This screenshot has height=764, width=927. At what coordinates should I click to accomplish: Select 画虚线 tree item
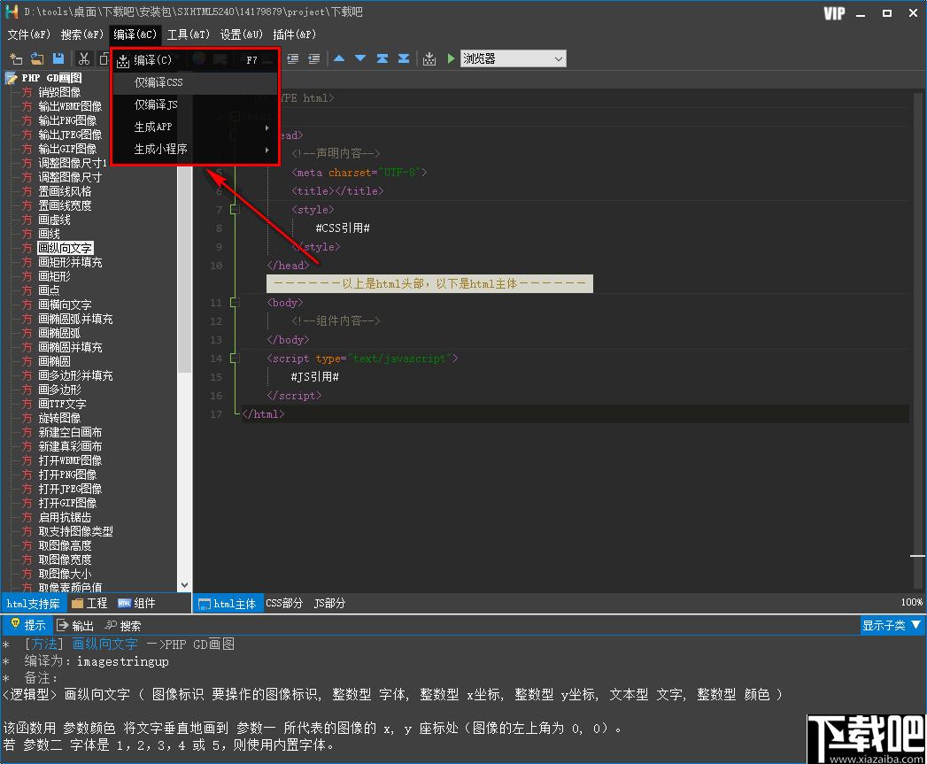[54, 220]
